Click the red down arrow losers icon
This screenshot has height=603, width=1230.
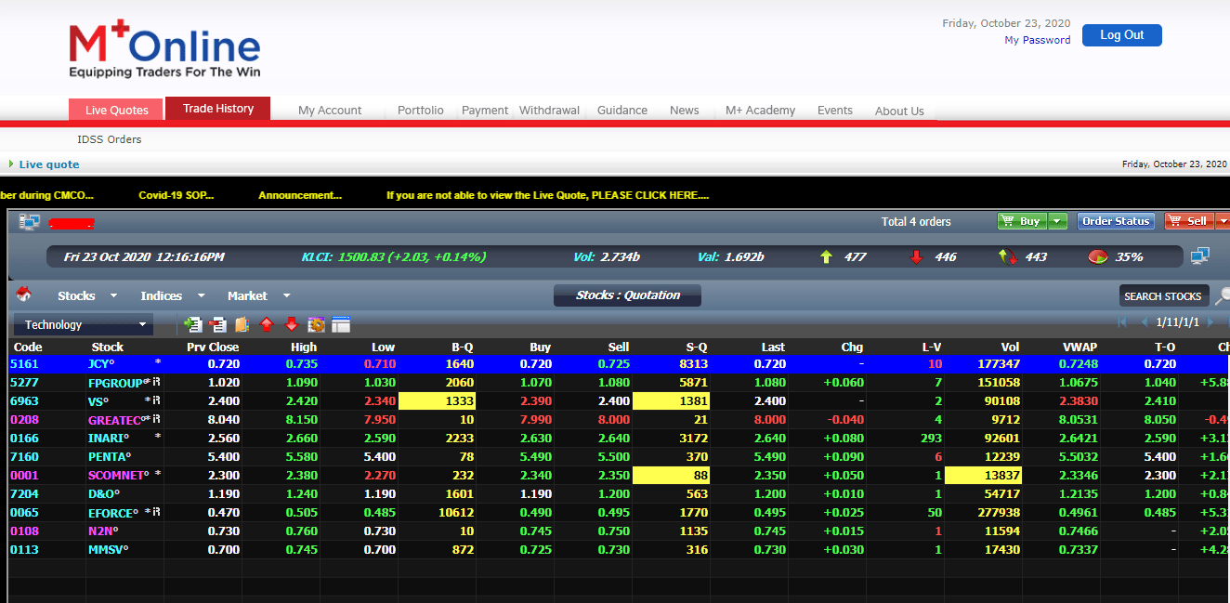click(916, 256)
